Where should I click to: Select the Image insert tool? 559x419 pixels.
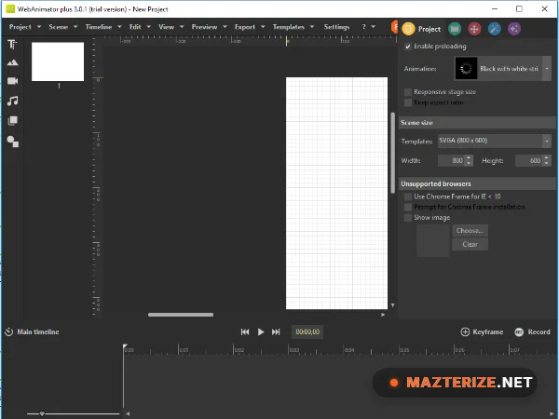click(x=12, y=62)
